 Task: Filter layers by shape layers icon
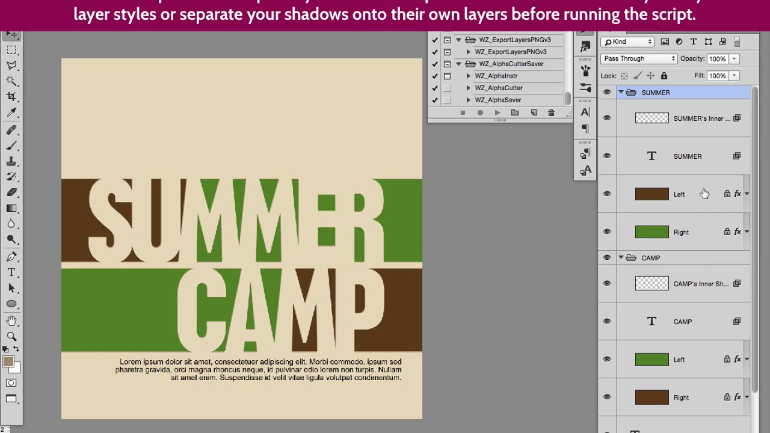click(x=708, y=41)
